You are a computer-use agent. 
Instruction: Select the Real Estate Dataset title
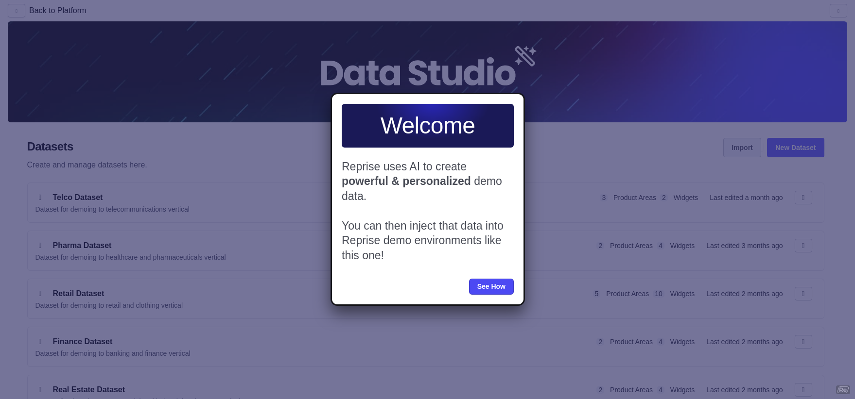coord(89,390)
